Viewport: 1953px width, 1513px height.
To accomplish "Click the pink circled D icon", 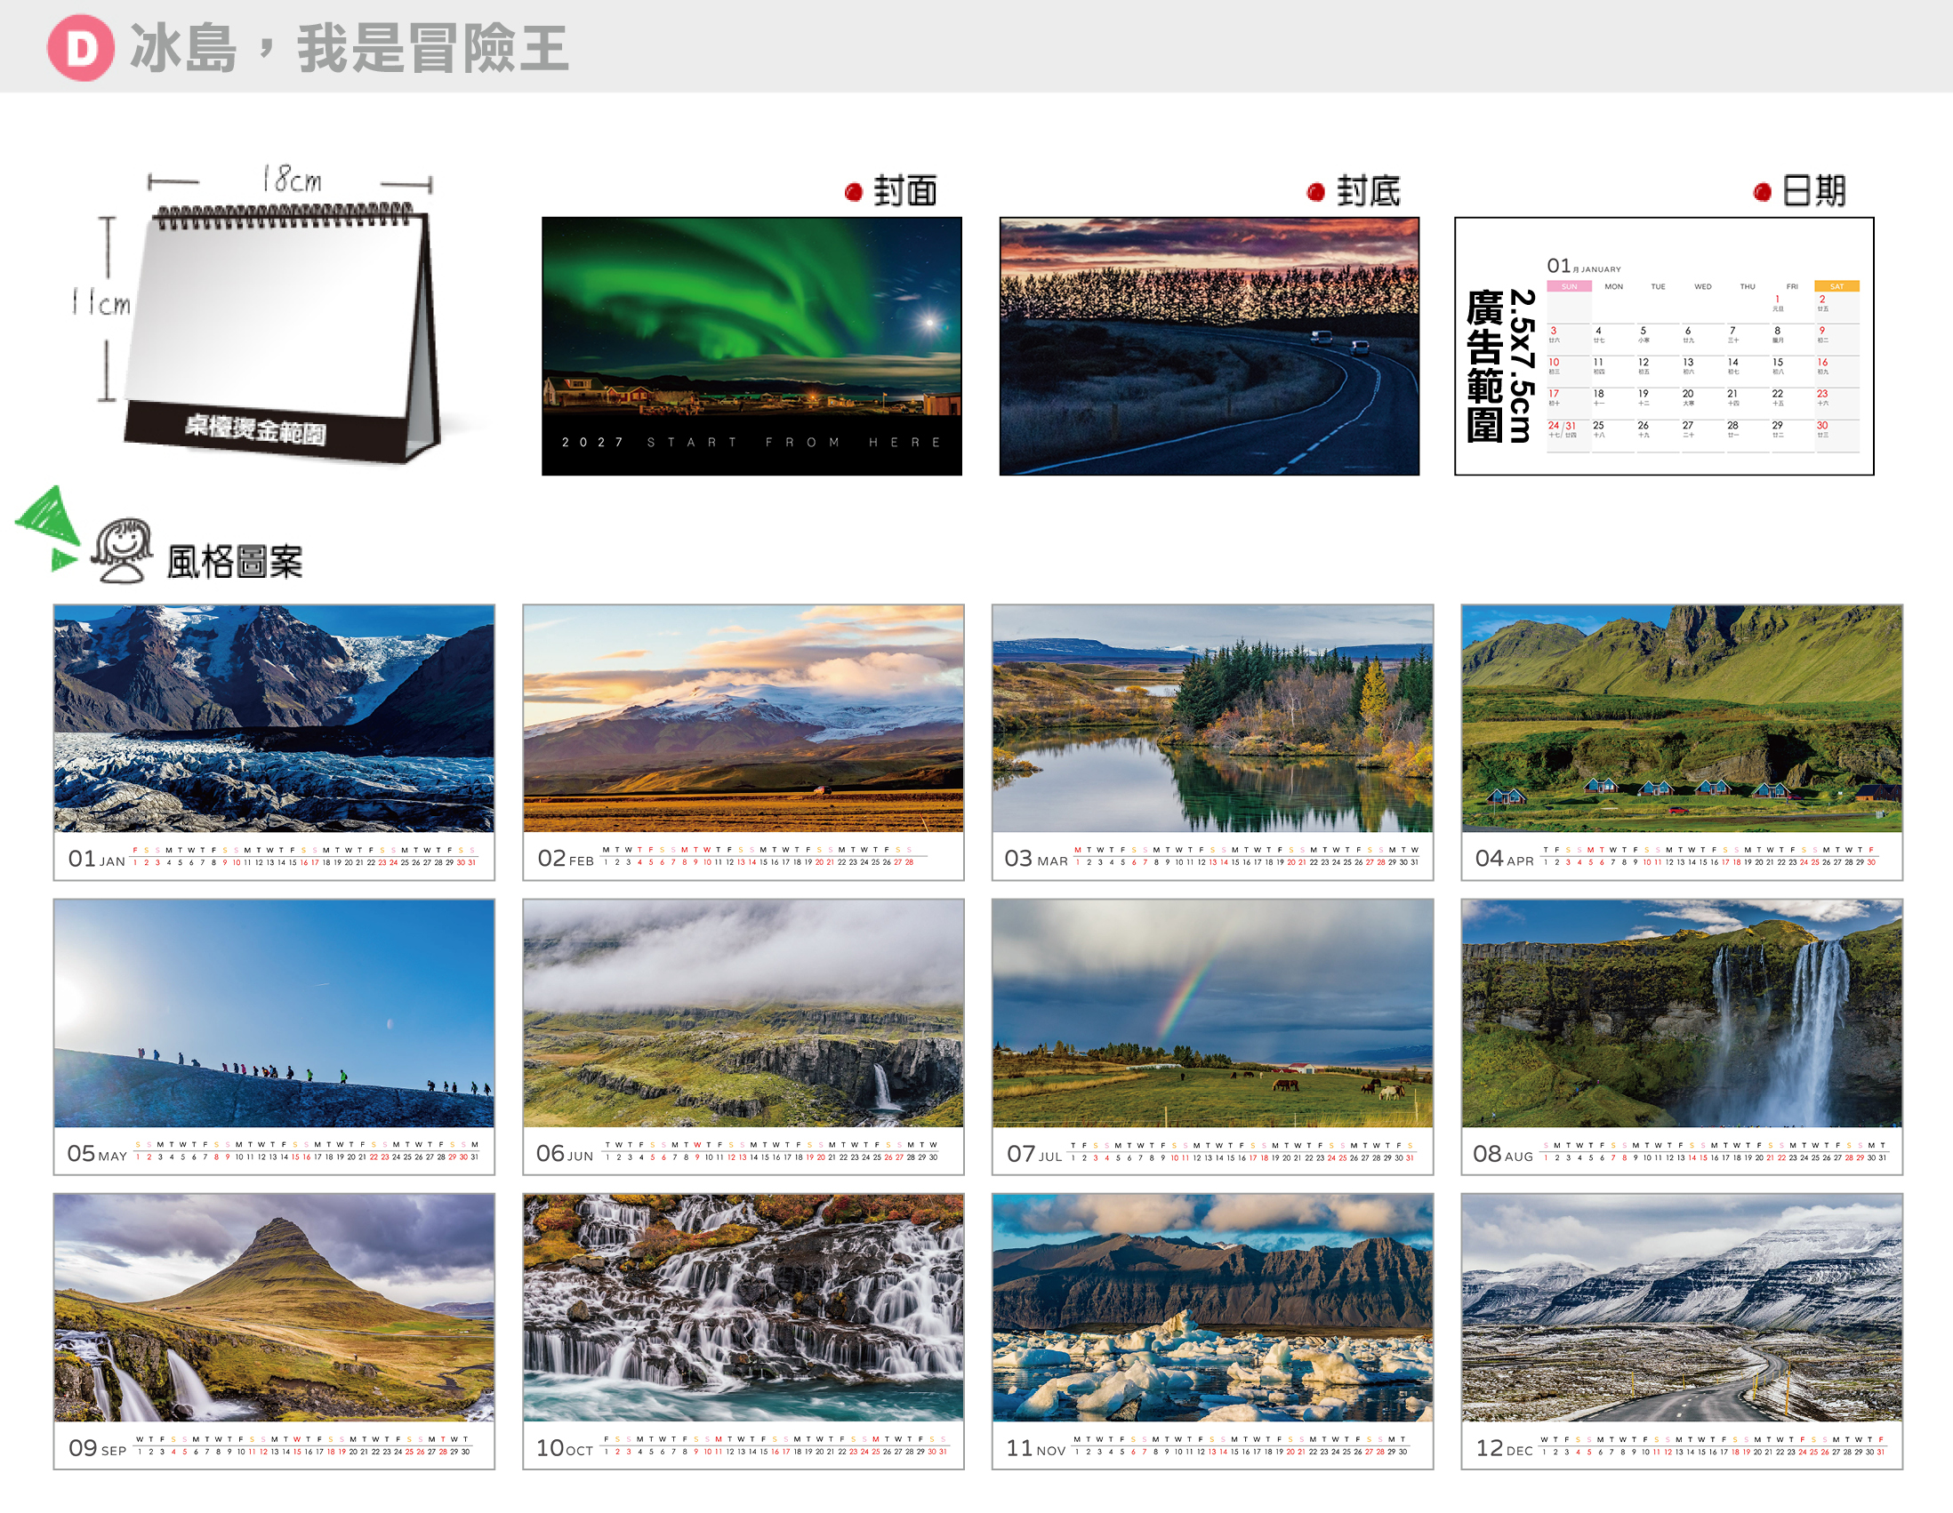I will [80, 48].
